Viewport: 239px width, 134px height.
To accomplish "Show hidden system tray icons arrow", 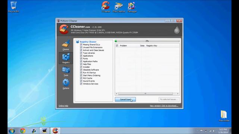I will pos(197,131).
